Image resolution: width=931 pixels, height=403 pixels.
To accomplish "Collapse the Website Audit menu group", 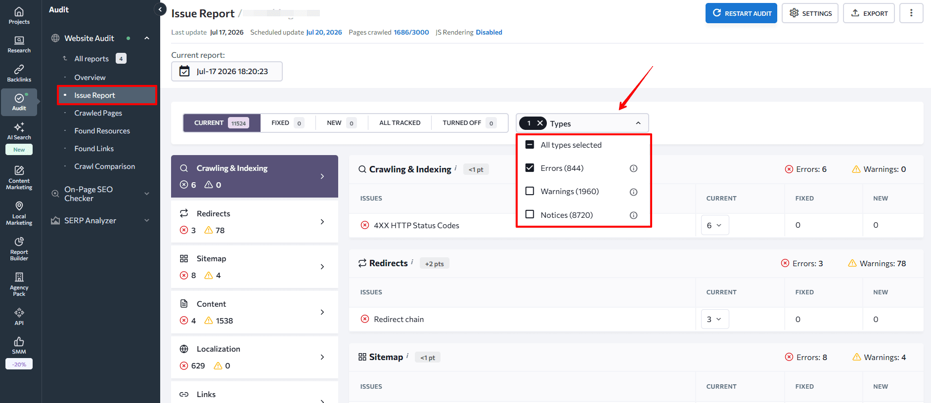I will [147, 38].
